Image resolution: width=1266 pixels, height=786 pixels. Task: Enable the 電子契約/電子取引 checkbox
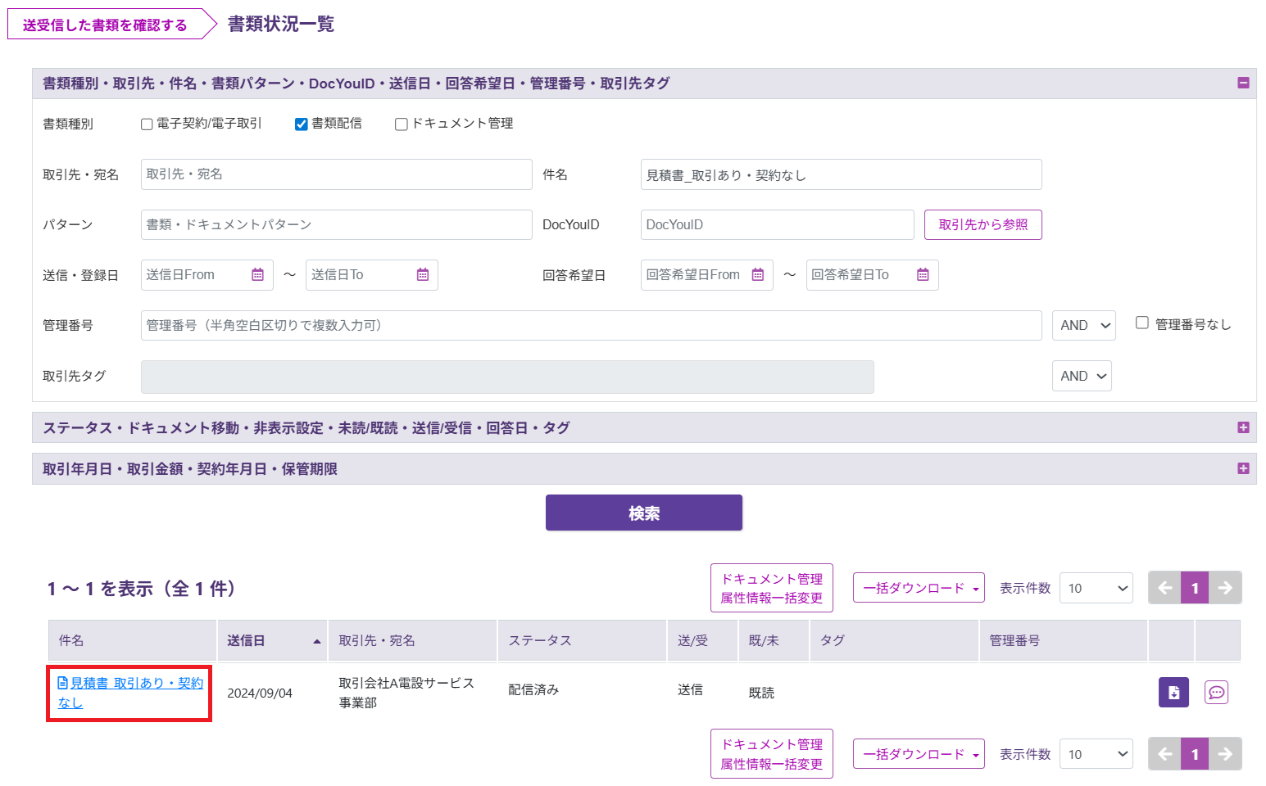pos(147,124)
